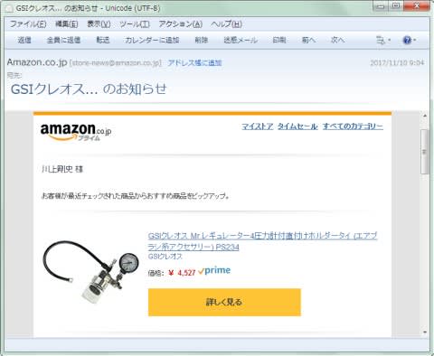
Task: Click the GSIクレオス Mr.レギュレーター product title link
Action: (x=262, y=241)
